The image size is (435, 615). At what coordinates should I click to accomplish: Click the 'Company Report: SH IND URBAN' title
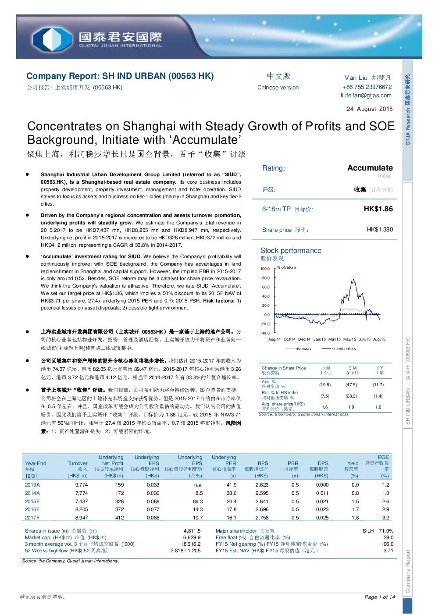pyautogui.click(x=120, y=76)
